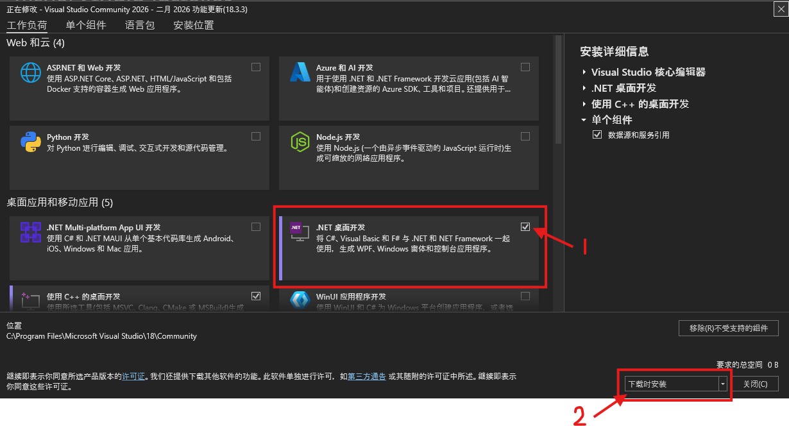Viewport: 789px width, 426px height.
Task: Click the 桌面应用和移动应用 (5) heading
Action: point(60,202)
